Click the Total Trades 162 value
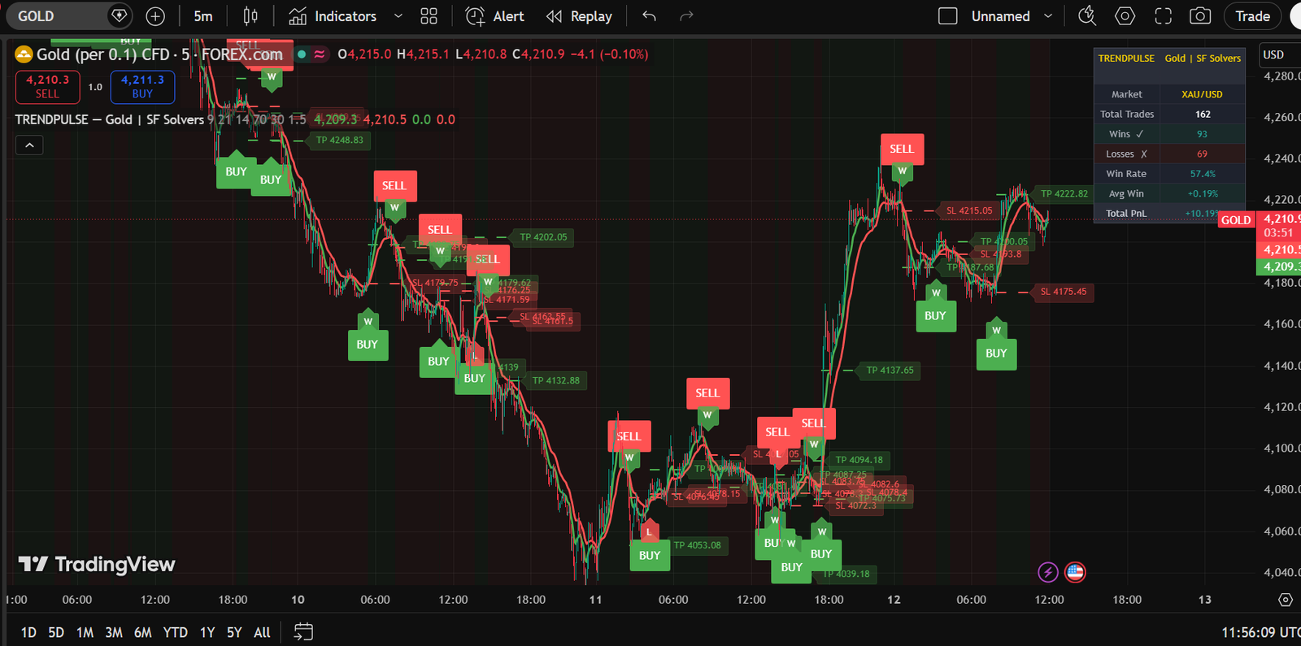This screenshot has height=646, width=1301. pyautogui.click(x=1203, y=115)
